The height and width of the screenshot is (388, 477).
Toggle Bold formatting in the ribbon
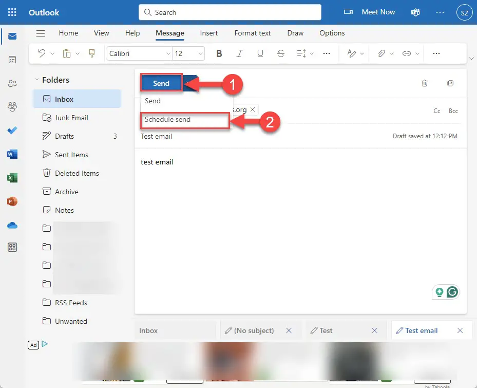(219, 53)
